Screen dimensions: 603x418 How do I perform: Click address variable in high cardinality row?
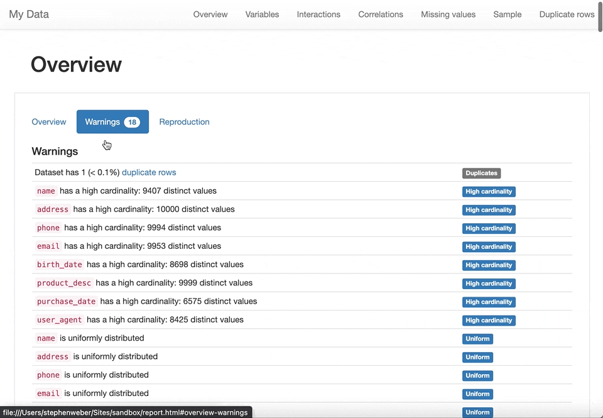pos(53,209)
